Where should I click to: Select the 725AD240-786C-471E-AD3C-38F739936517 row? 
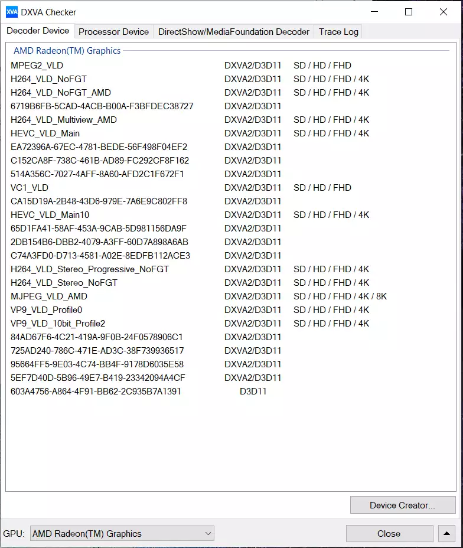point(231,351)
